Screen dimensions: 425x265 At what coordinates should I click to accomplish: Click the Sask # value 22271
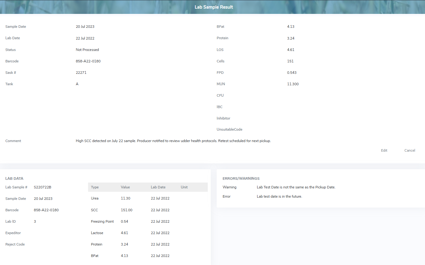pos(81,73)
